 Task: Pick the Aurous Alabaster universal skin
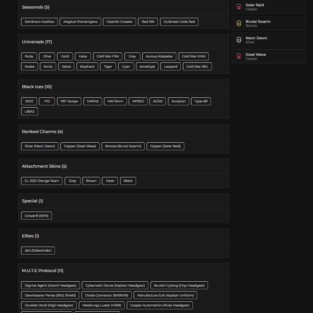pyautogui.click(x=159, y=56)
